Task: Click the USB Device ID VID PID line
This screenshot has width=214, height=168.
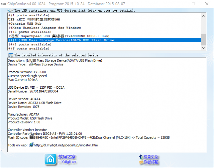Action: (36, 87)
